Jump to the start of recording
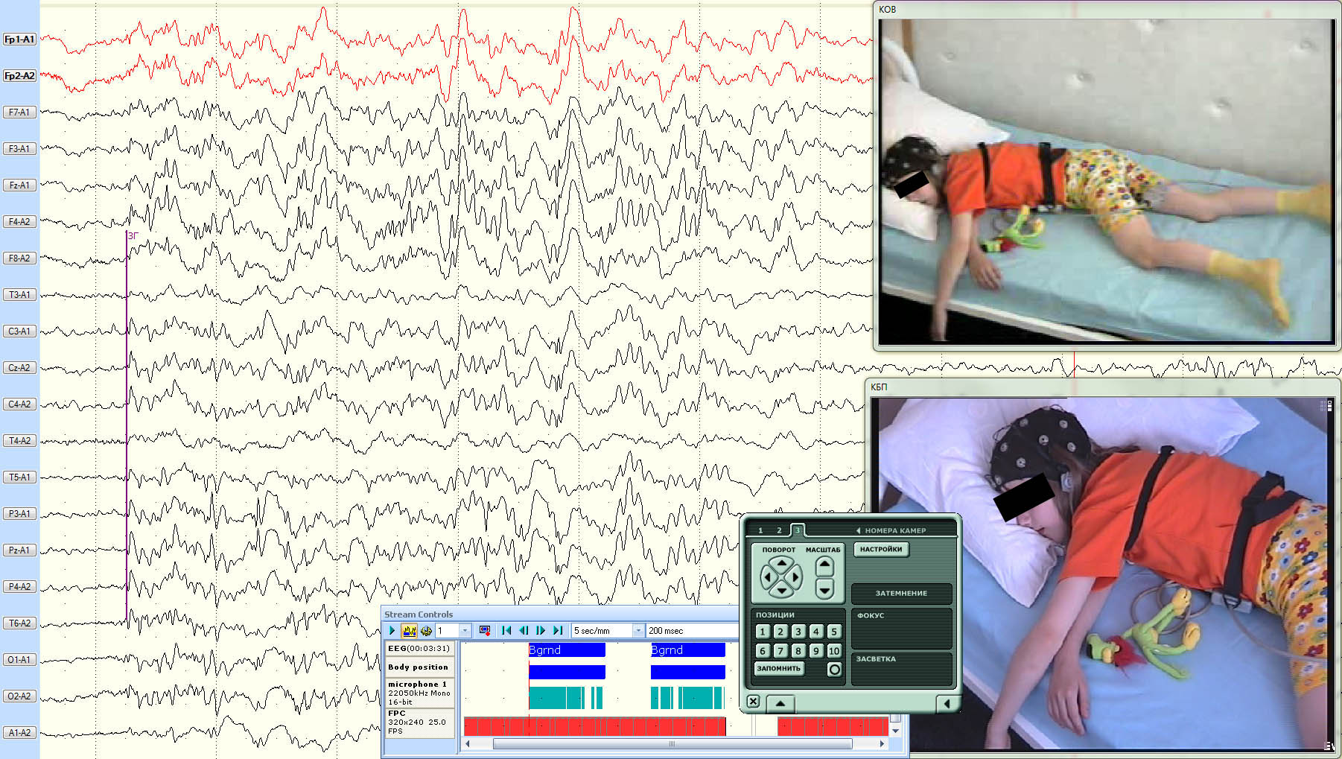Screen dimensions: 1342x759 tap(506, 631)
